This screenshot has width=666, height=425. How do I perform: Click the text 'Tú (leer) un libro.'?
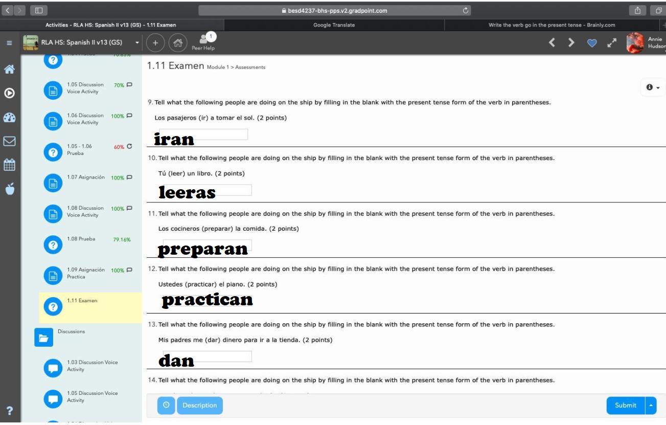click(186, 173)
